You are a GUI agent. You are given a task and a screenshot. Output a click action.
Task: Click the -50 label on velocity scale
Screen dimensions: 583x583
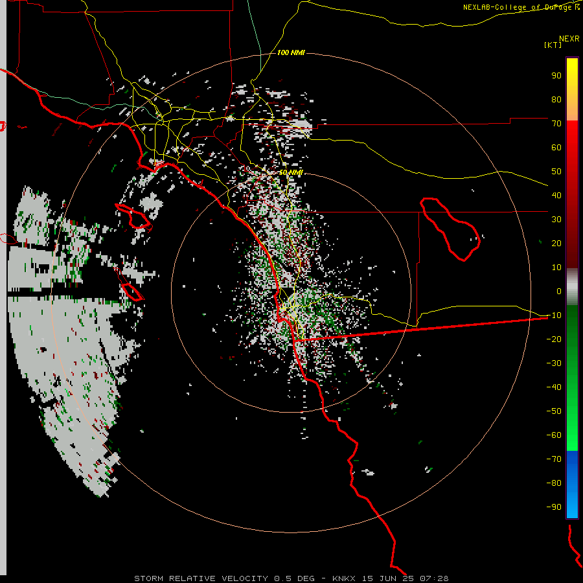(554, 411)
